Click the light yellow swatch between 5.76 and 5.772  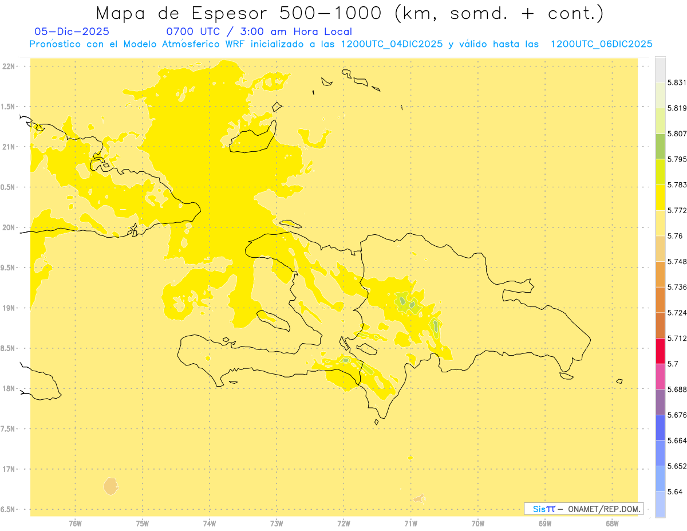[x=660, y=223]
